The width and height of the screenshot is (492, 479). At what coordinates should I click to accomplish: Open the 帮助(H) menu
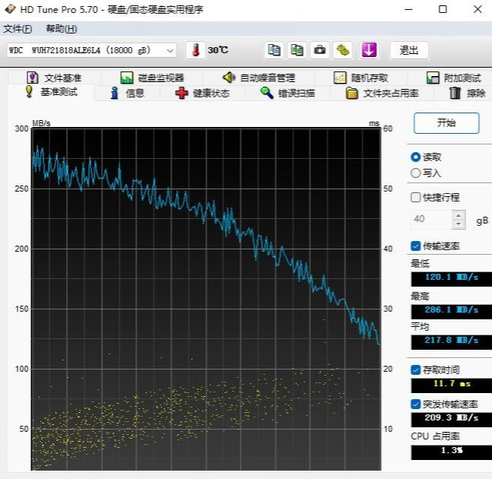(x=61, y=29)
